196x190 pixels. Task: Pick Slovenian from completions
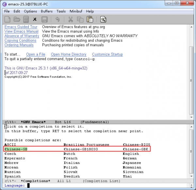133,172
